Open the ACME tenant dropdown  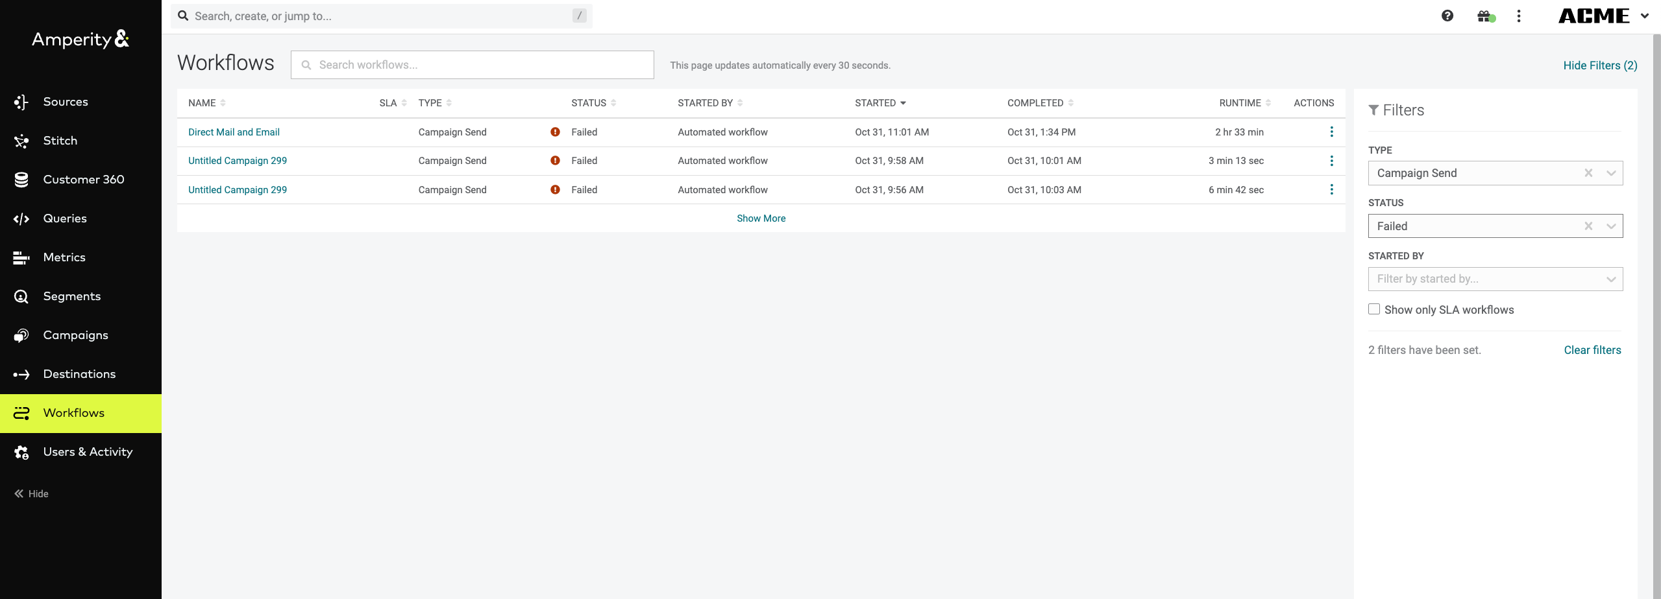tap(1603, 16)
